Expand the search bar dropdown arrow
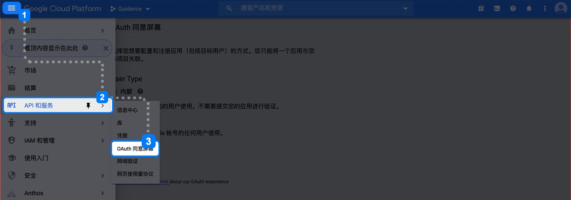This screenshot has height=200, width=571. tap(405, 9)
